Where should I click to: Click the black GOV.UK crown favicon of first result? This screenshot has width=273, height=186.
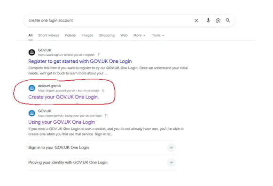click(x=31, y=52)
